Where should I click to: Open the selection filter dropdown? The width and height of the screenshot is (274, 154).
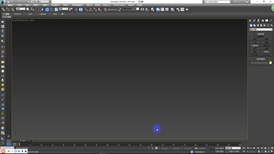[x=21, y=9]
